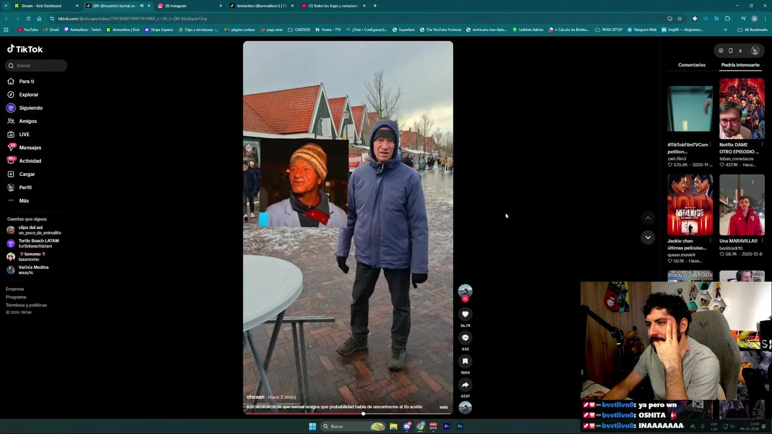Open Jackie chan últimas películas video
The image size is (772, 434).
(690, 205)
